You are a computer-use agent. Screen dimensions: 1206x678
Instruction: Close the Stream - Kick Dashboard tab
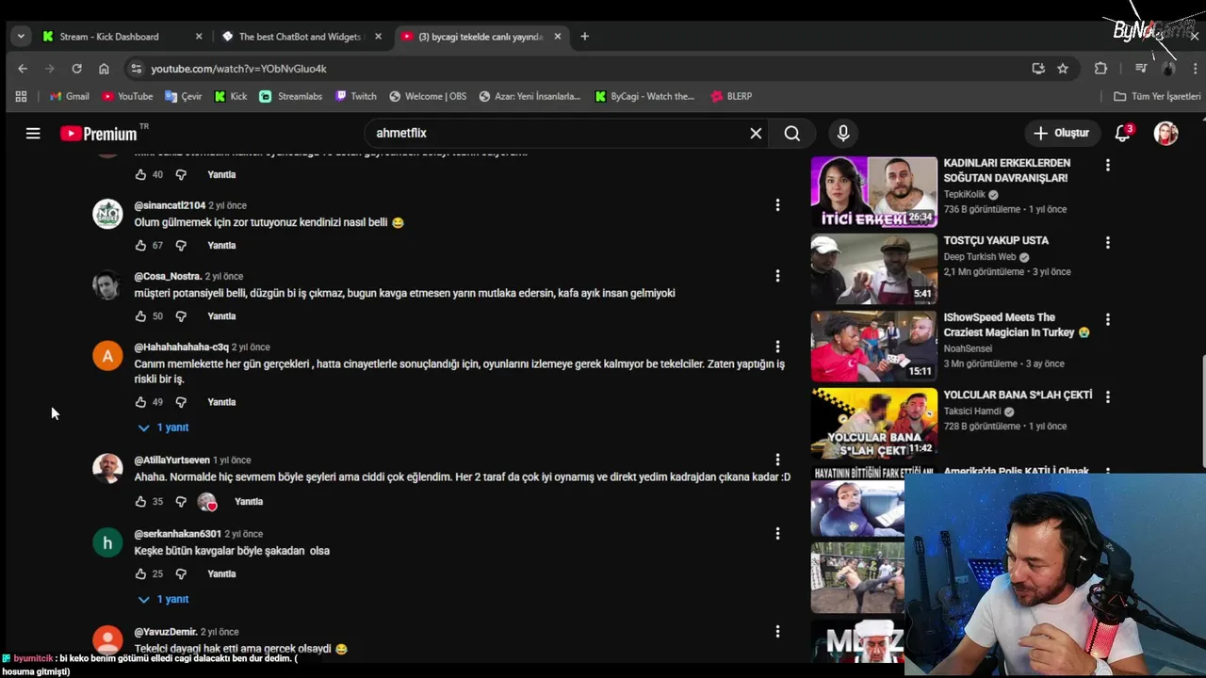click(x=198, y=37)
